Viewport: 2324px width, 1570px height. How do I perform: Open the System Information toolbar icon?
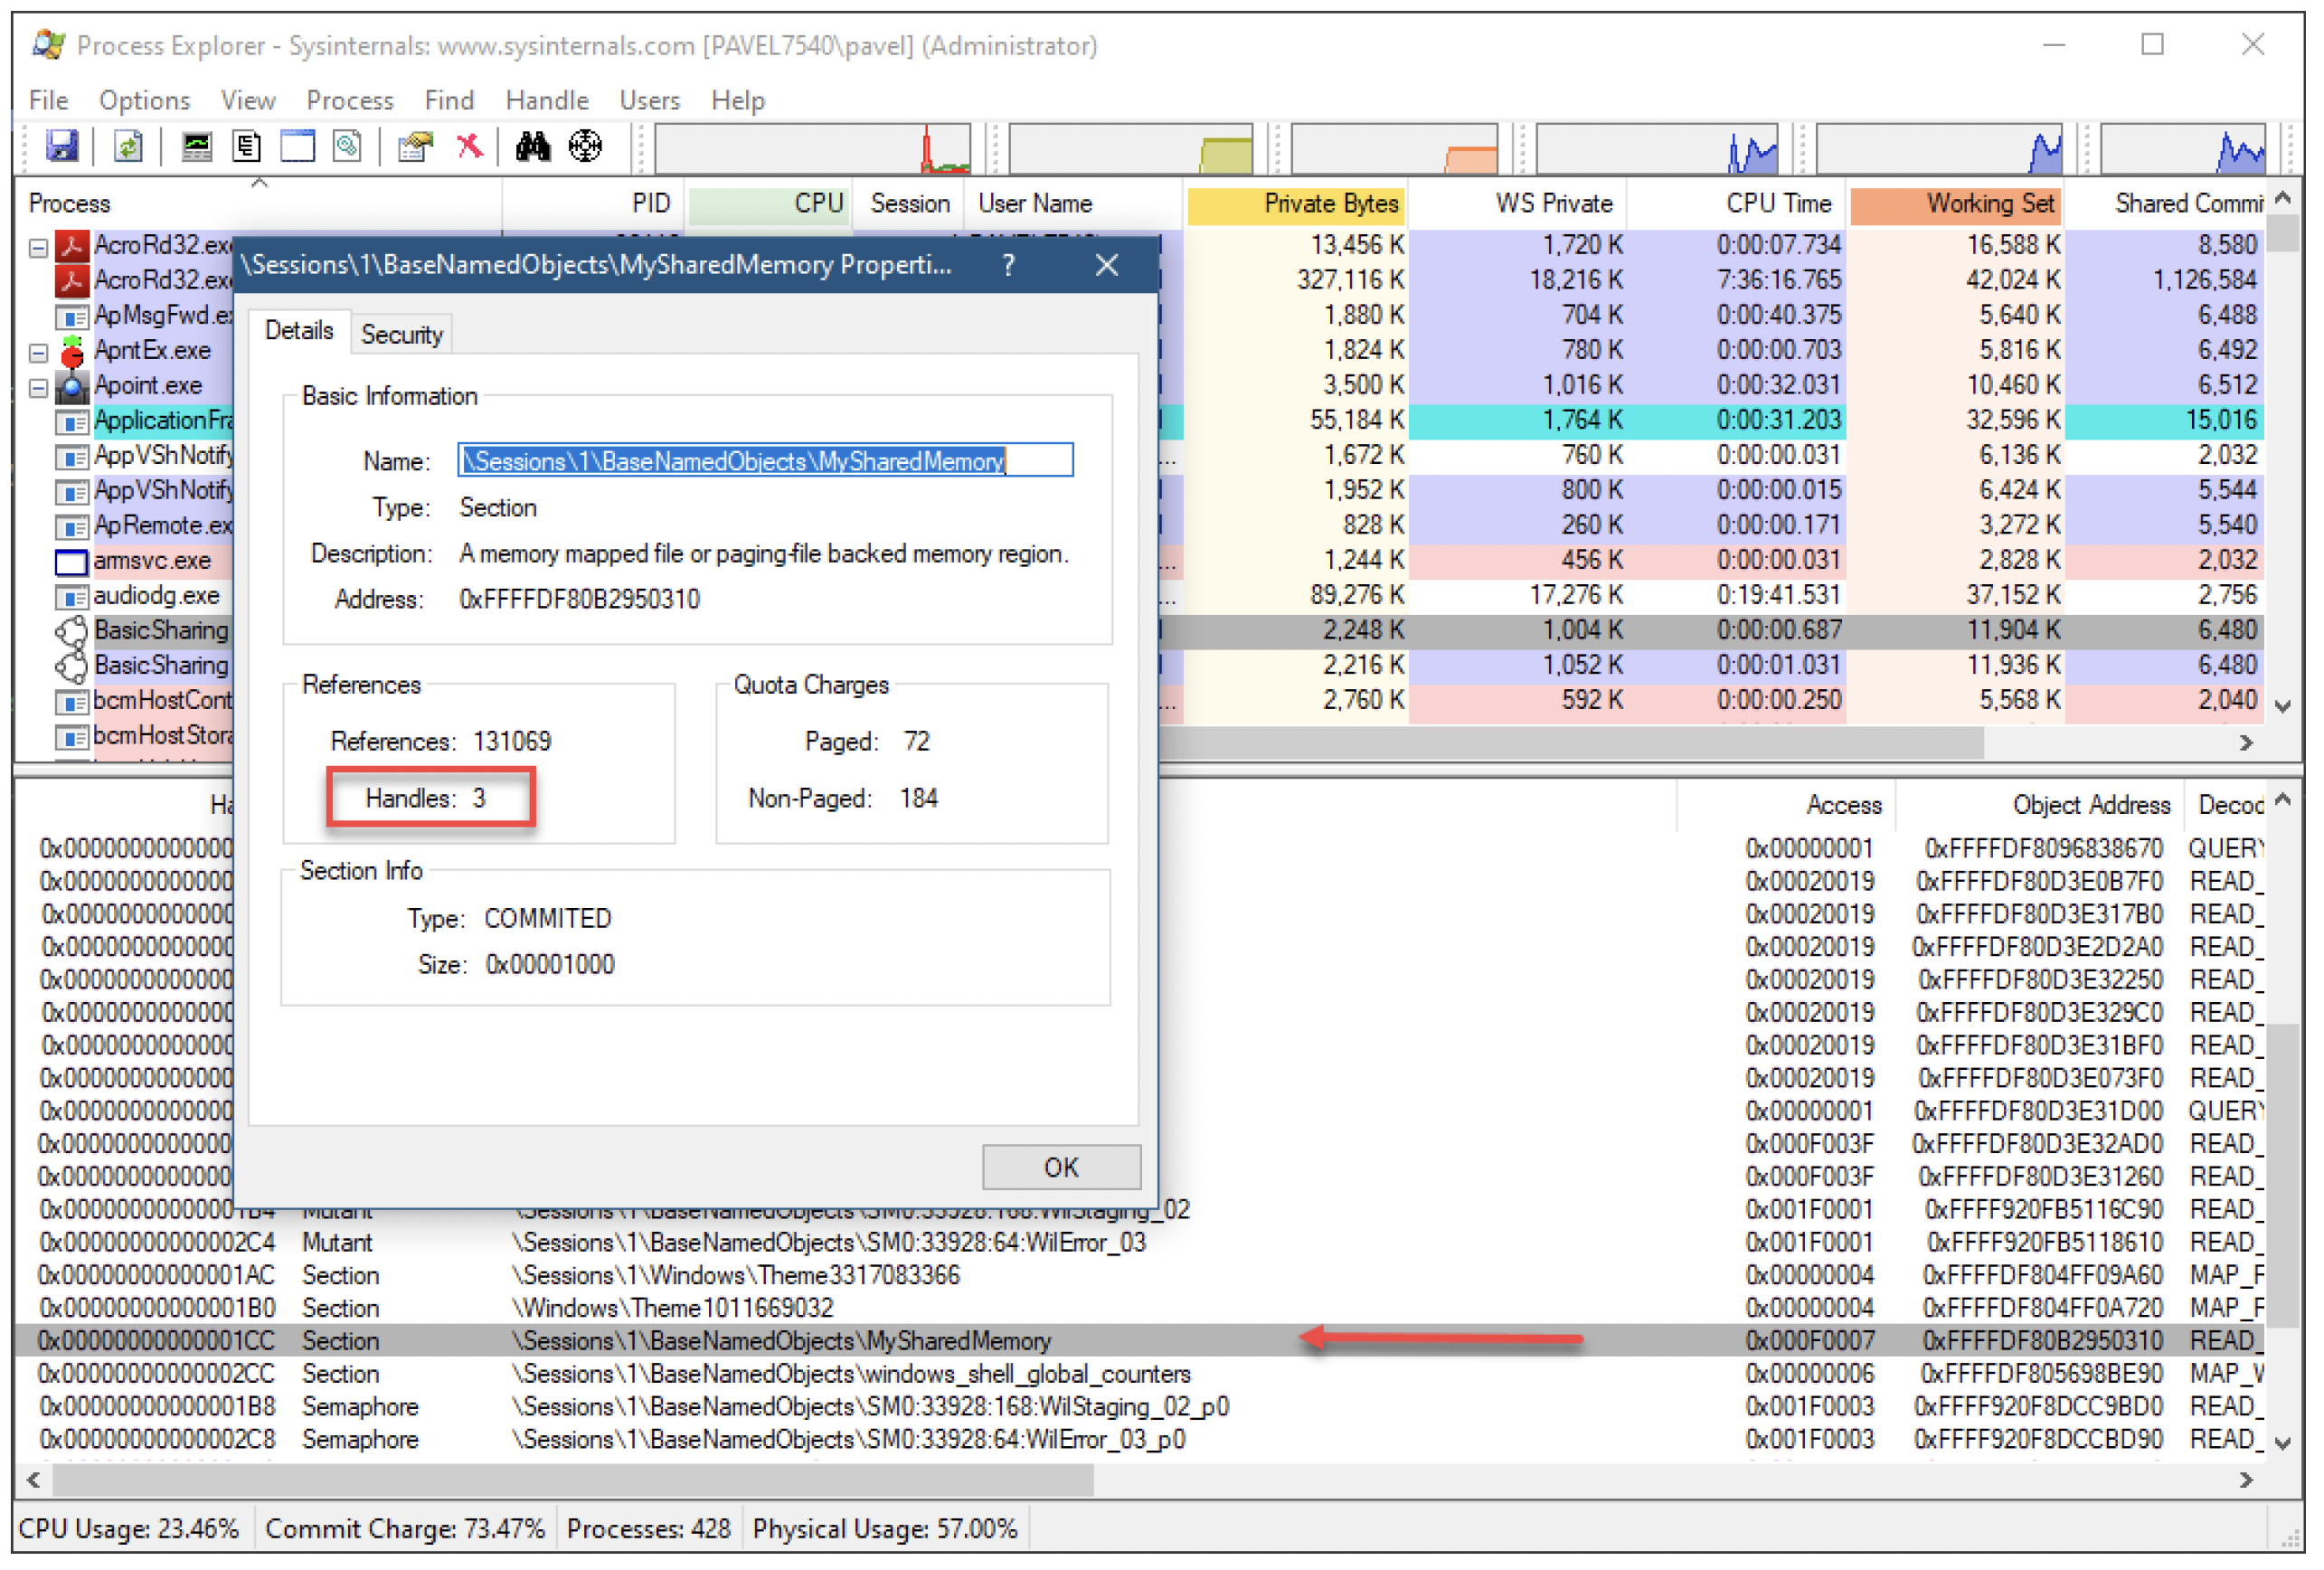coord(196,147)
